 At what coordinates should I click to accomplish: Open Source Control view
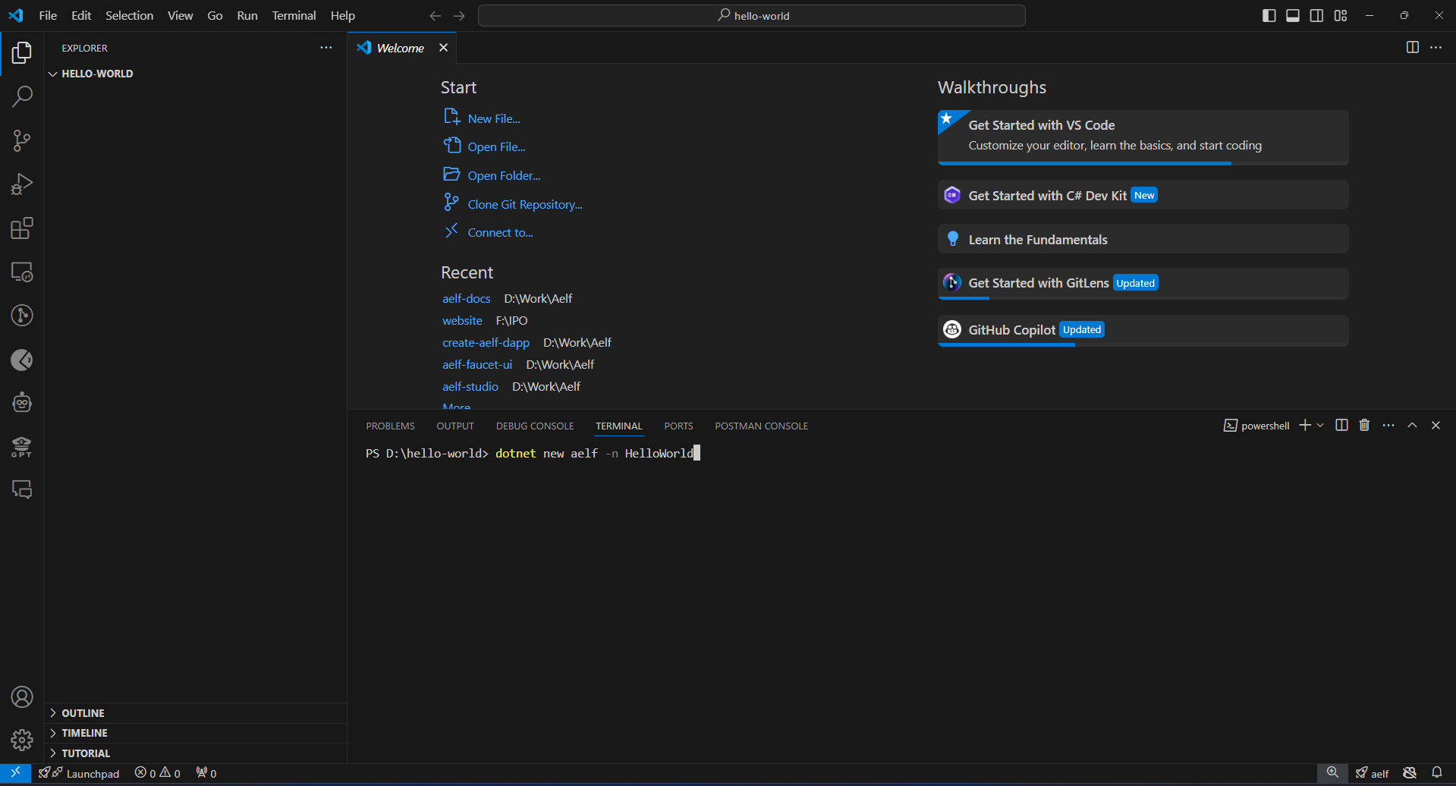tap(22, 140)
